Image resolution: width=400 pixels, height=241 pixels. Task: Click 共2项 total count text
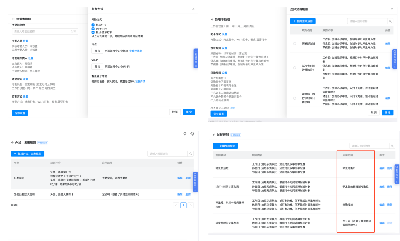[14, 205]
